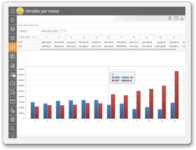The width and height of the screenshot is (196, 150).
Task: Open the bar chart sidebar icon
Action: pos(13,65)
